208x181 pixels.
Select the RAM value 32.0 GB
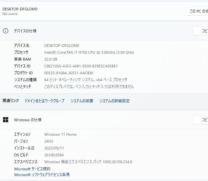51,59
